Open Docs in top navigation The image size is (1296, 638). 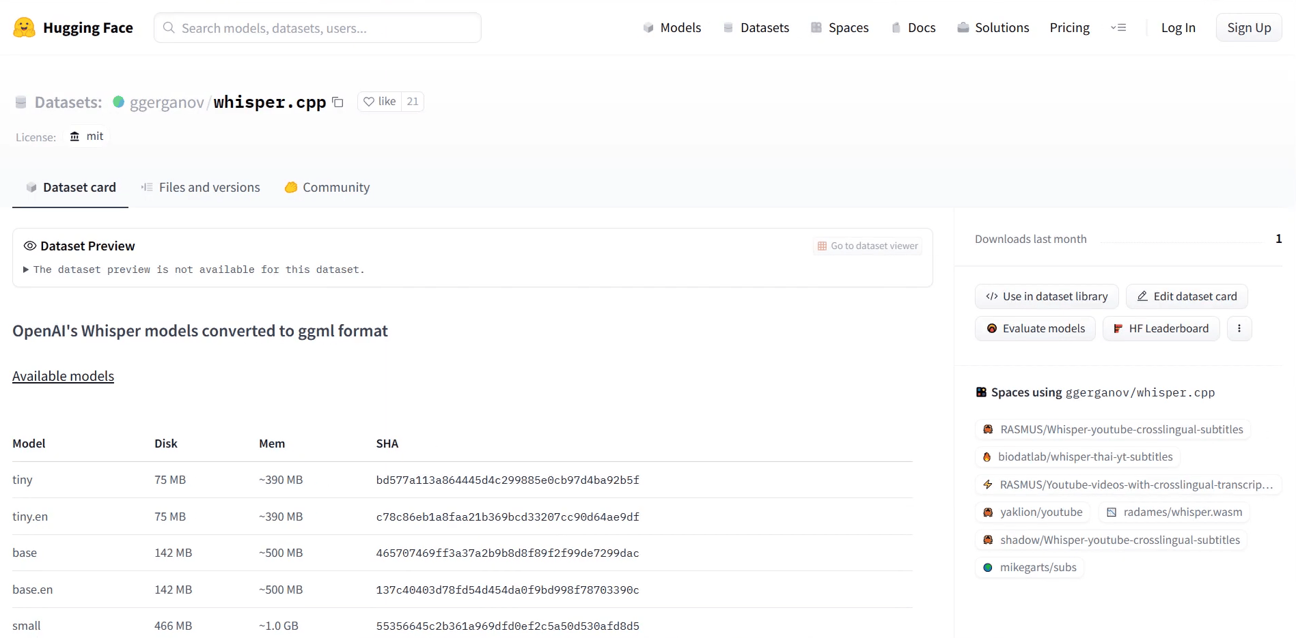[913, 27]
